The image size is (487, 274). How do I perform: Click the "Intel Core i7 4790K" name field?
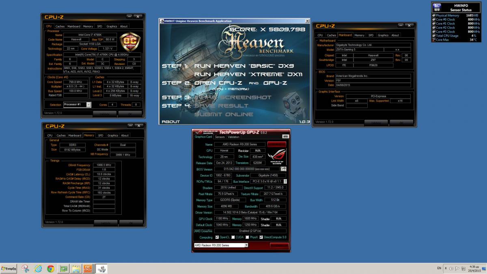point(91,35)
